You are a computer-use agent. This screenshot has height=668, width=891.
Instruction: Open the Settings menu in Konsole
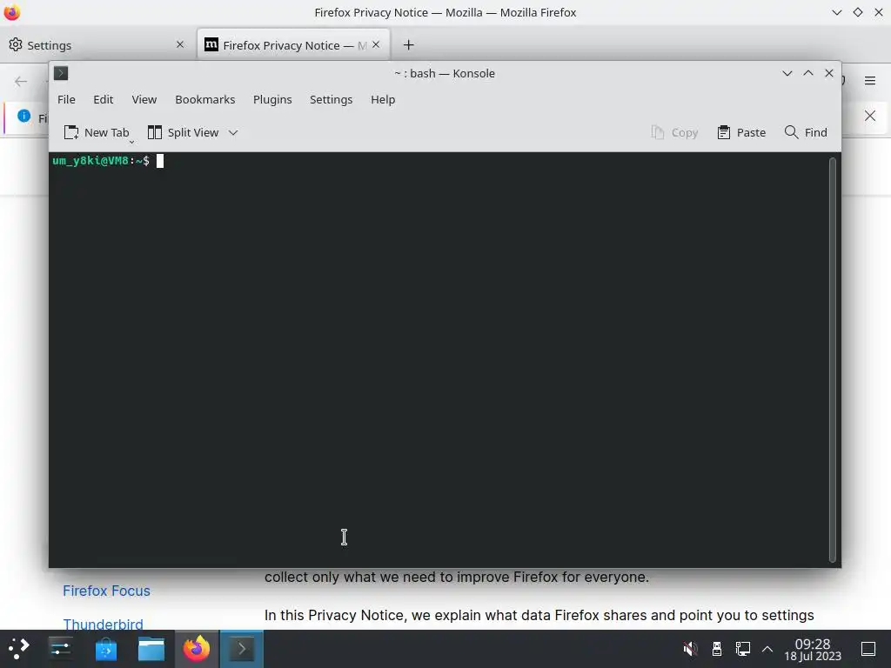click(x=331, y=99)
